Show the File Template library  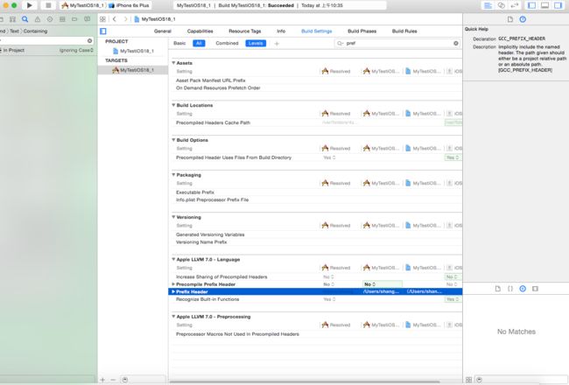498,289
